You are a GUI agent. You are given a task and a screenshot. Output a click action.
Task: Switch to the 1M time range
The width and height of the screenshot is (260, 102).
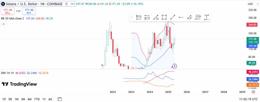pos(17,99)
